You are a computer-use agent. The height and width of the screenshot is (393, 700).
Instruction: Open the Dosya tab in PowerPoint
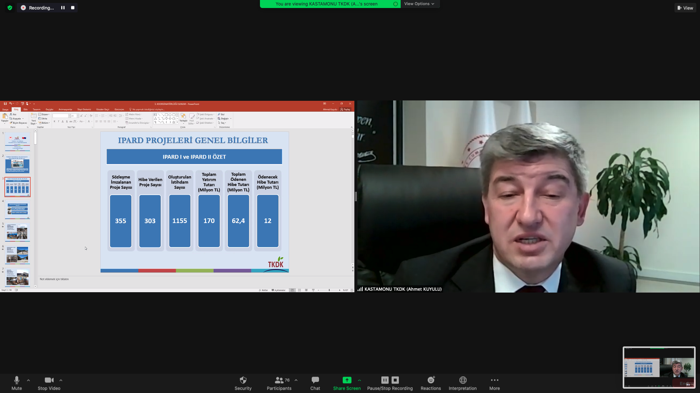(5, 109)
